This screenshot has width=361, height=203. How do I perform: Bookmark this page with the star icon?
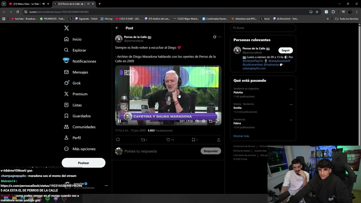(317, 12)
